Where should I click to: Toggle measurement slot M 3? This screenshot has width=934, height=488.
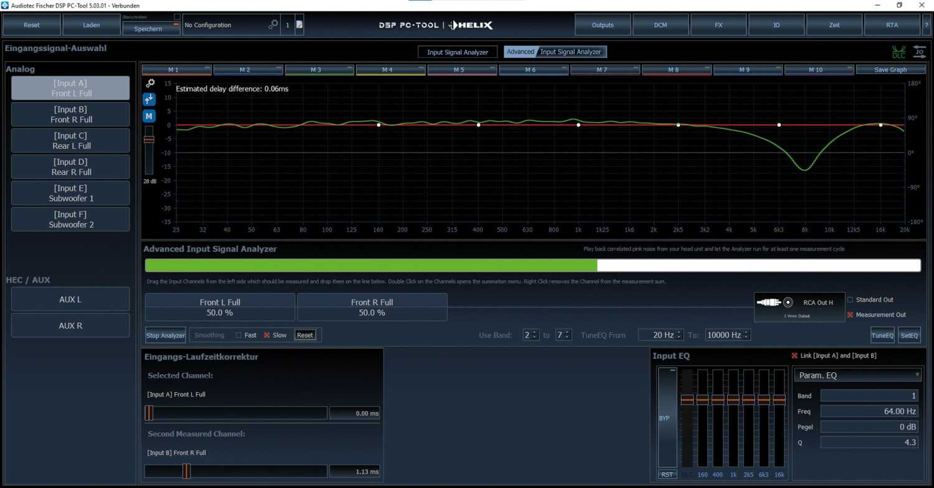click(x=319, y=70)
